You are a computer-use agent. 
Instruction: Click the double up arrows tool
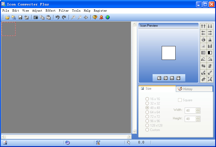pyautogui.click(x=203, y=26)
